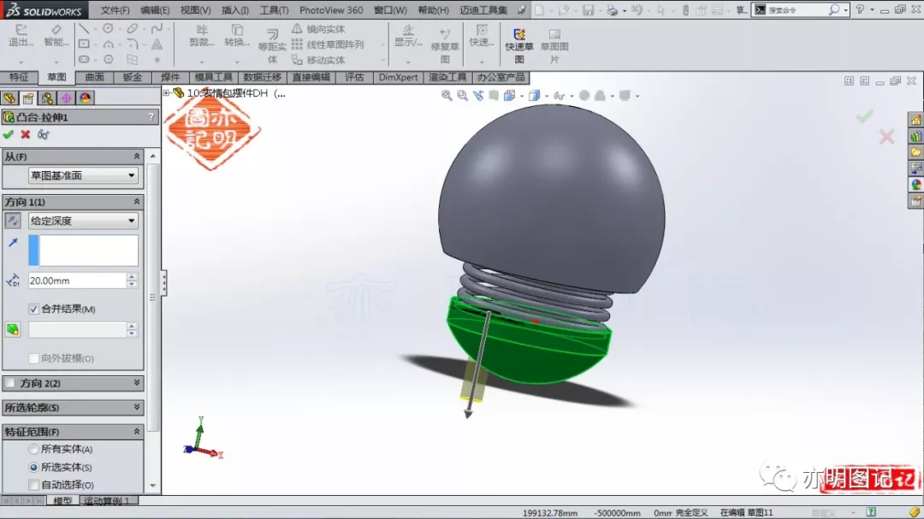
Task: Collapse 特征范围 (Feature Scope) section
Action: 137,431
